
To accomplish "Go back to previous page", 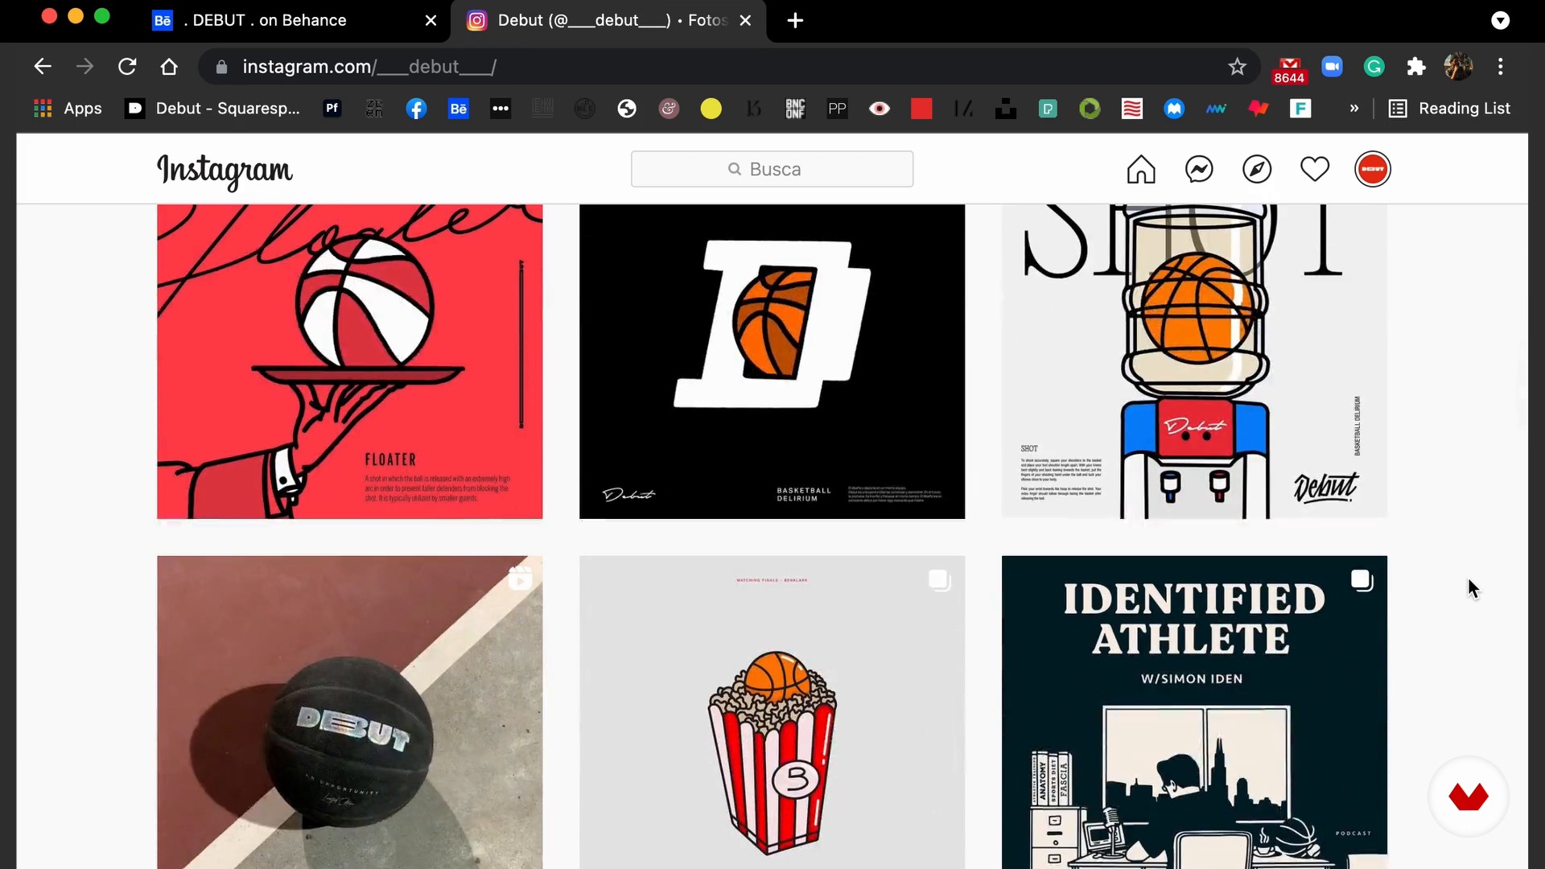I will pos(43,67).
